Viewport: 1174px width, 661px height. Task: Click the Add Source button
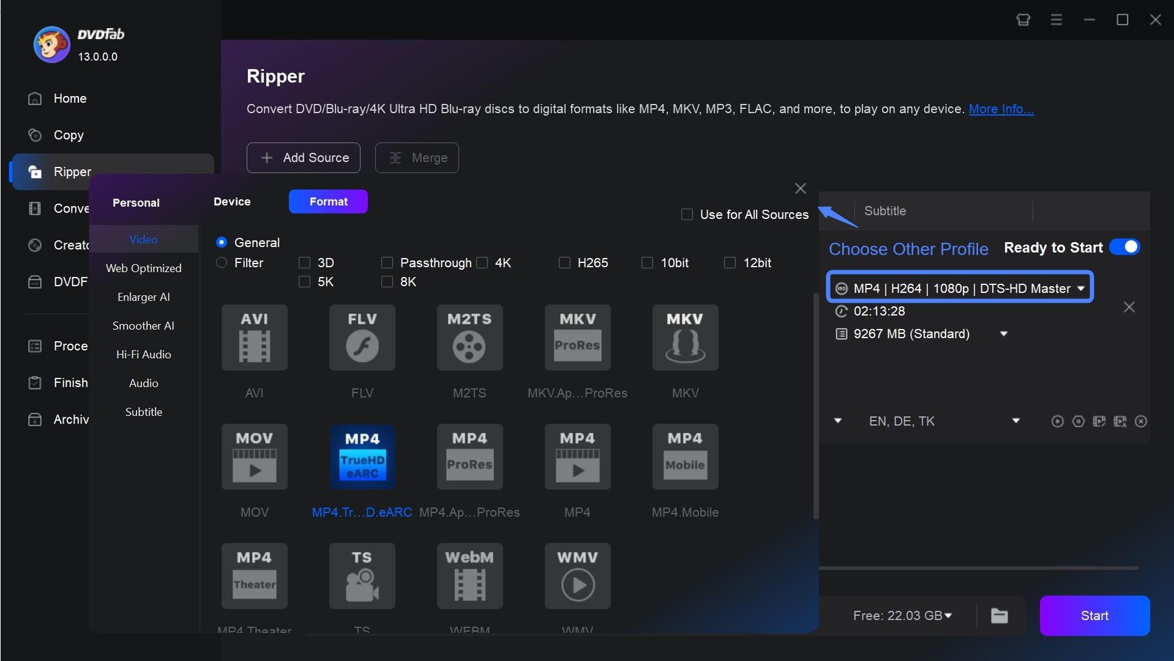pos(303,157)
